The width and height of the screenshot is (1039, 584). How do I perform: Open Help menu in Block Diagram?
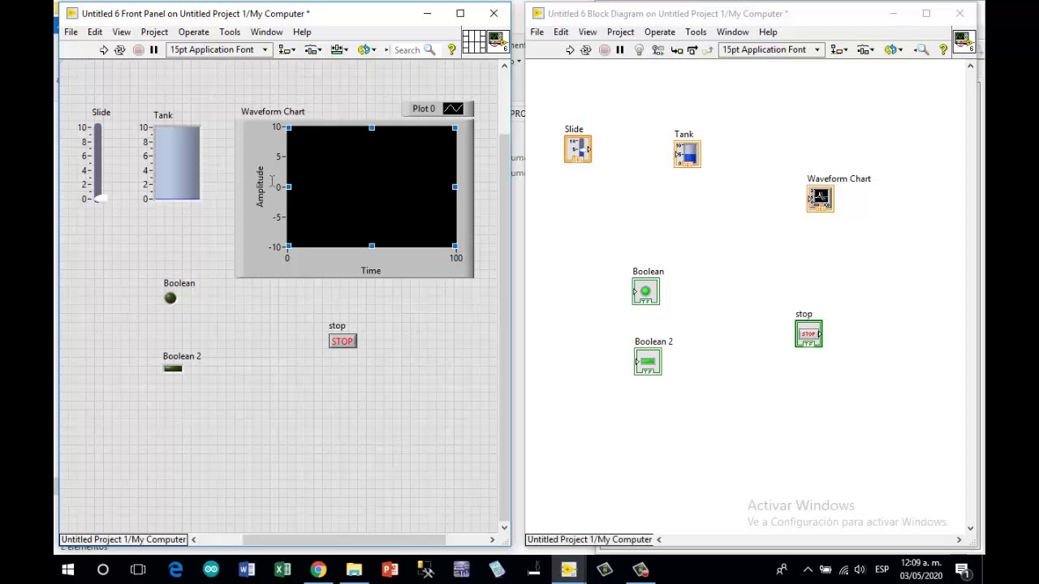click(x=768, y=32)
